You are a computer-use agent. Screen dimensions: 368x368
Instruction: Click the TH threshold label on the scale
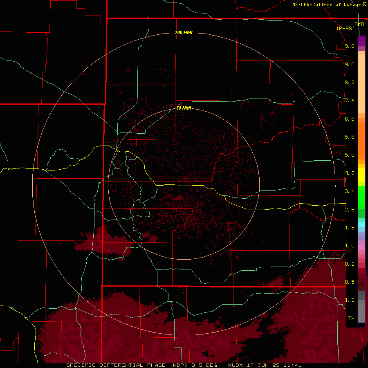click(x=351, y=319)
